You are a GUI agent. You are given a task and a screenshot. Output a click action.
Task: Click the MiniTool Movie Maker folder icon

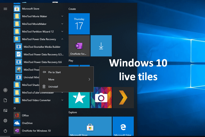click(17, 16)
